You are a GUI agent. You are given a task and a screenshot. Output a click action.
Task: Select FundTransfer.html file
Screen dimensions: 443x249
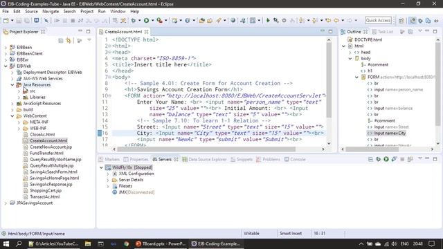tap(46, 153)
